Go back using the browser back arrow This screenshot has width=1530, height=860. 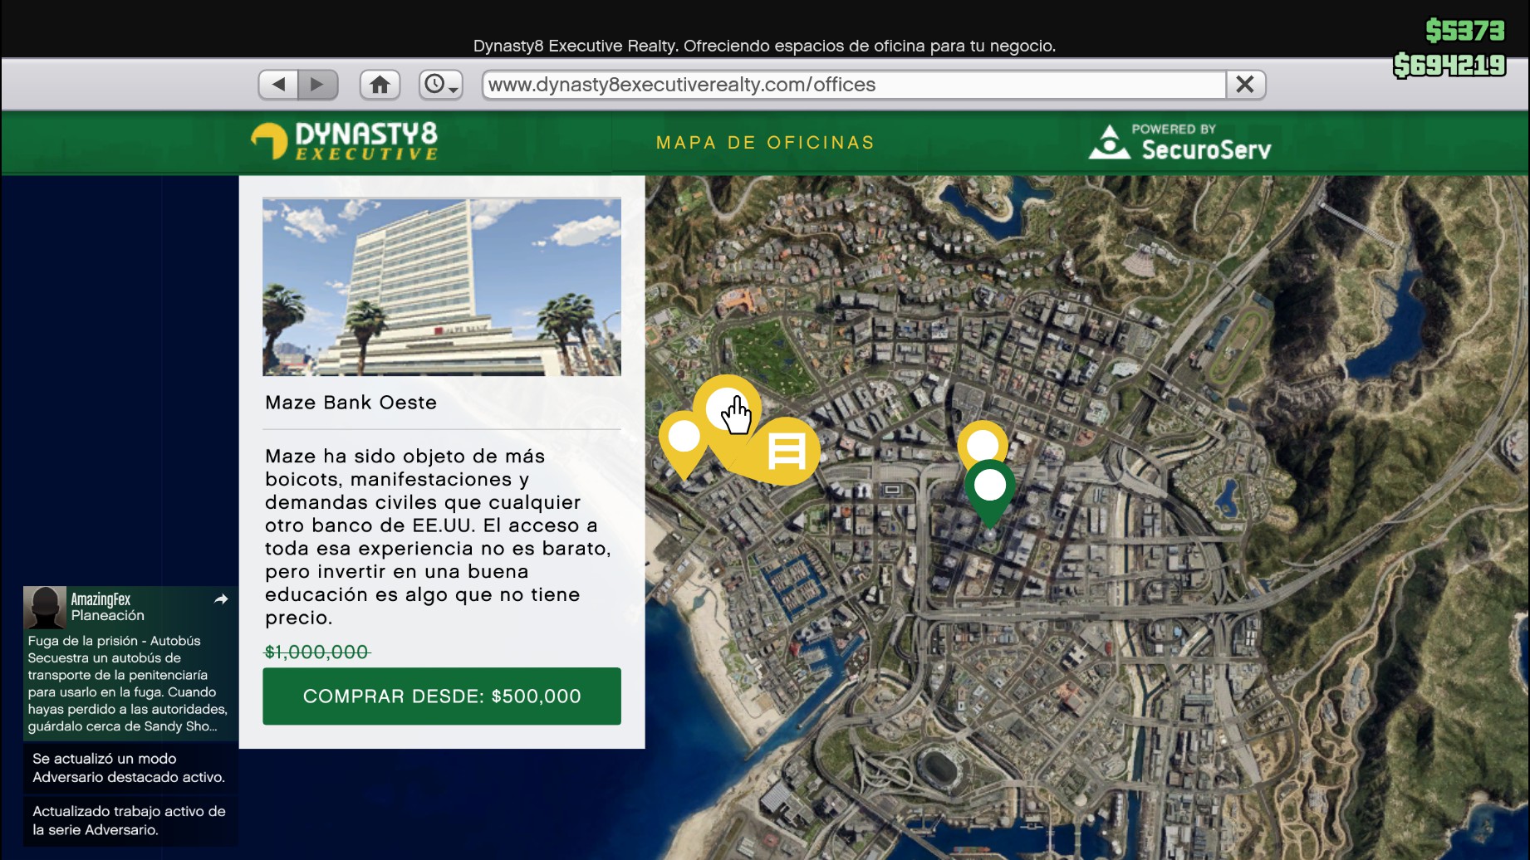[x=278, y=85]
